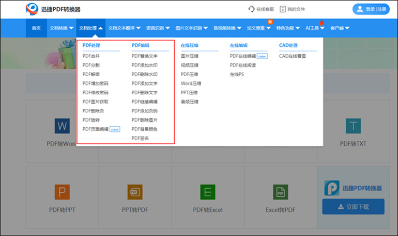Select 图片压缩 menu item

pyautogui.click(x=190, y=56)
